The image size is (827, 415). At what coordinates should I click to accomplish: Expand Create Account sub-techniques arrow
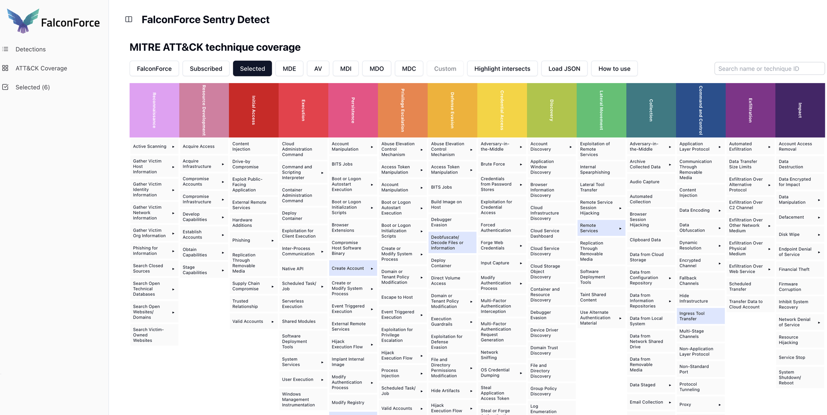(372, 269)
